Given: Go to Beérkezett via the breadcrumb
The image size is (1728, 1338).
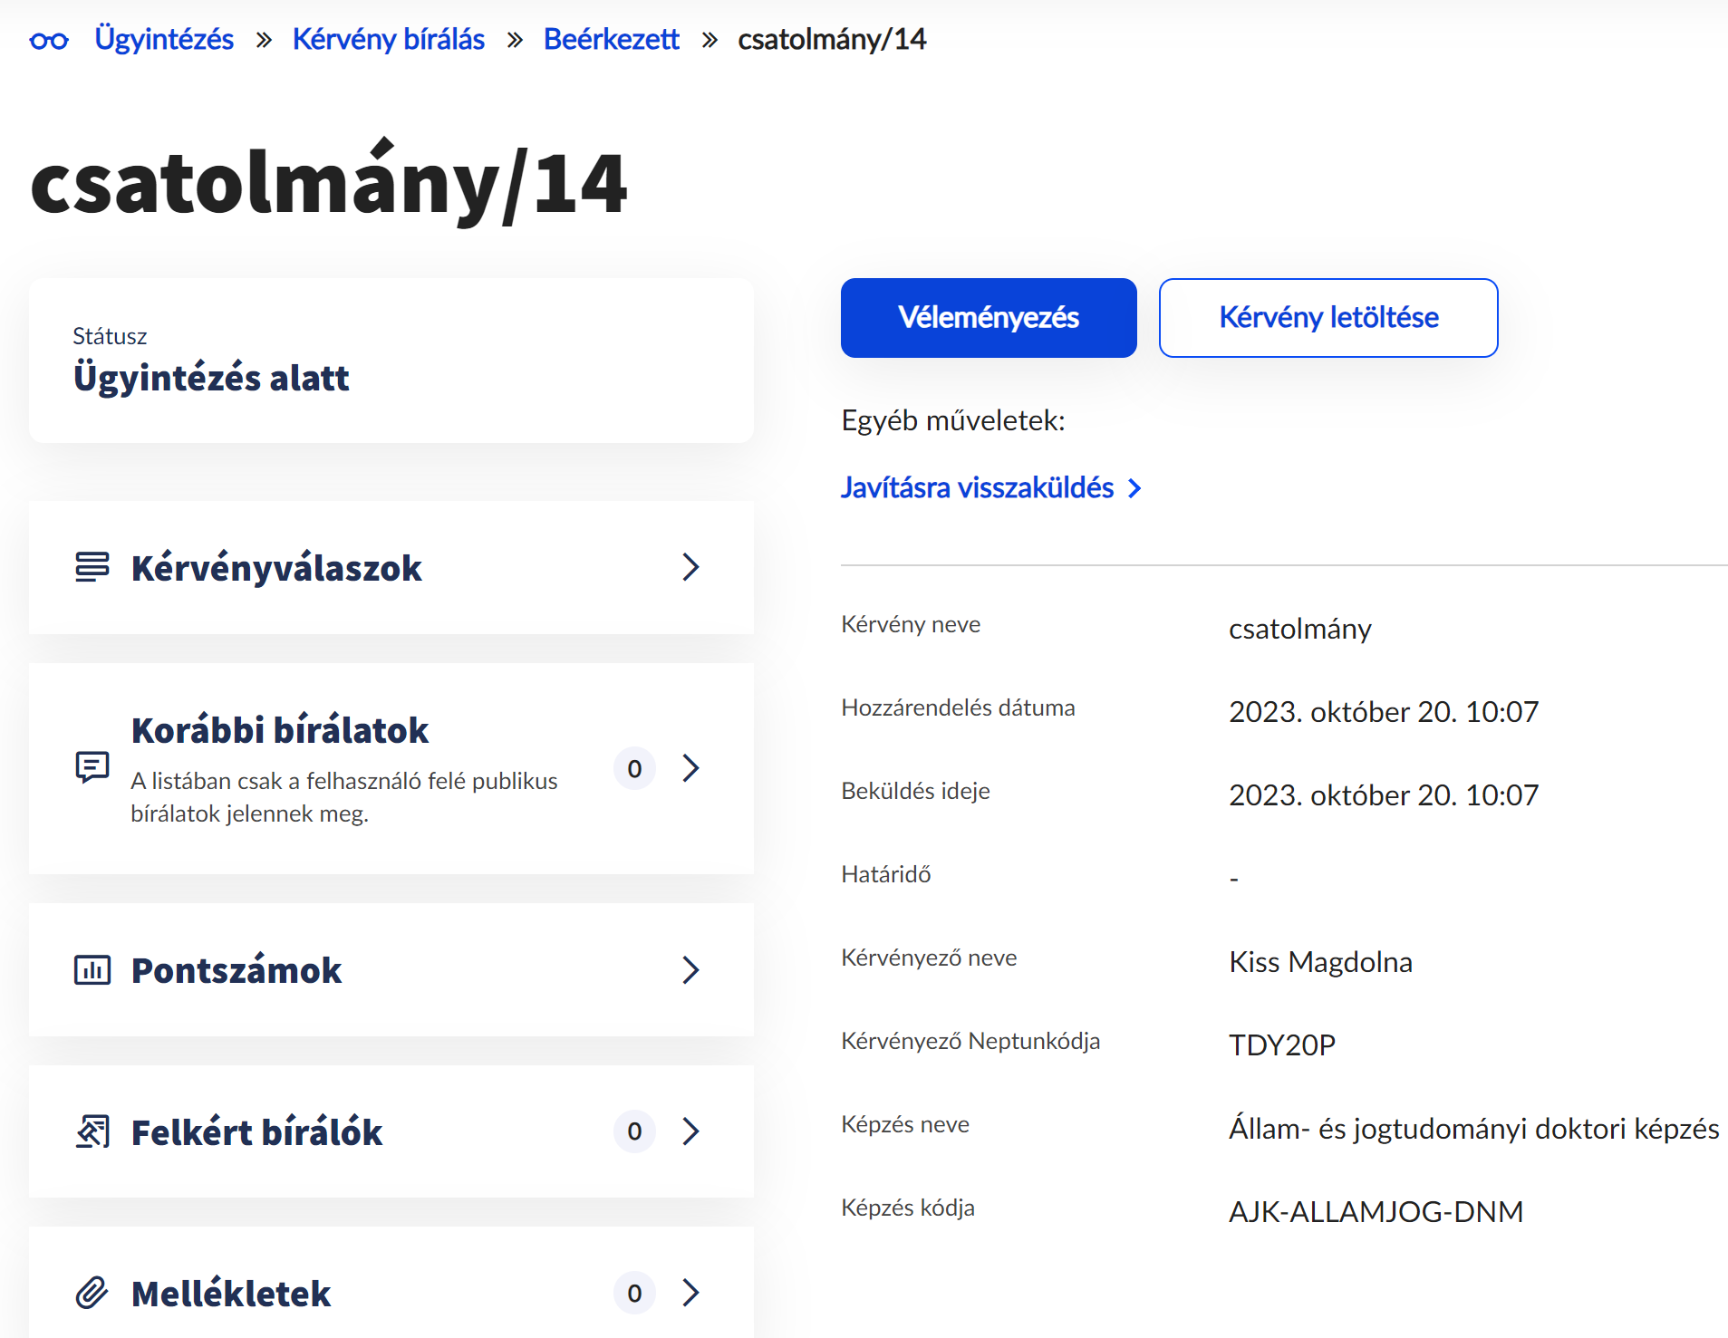Looking at the screenshot, I should pyautogui.click(x=611, y=38).
